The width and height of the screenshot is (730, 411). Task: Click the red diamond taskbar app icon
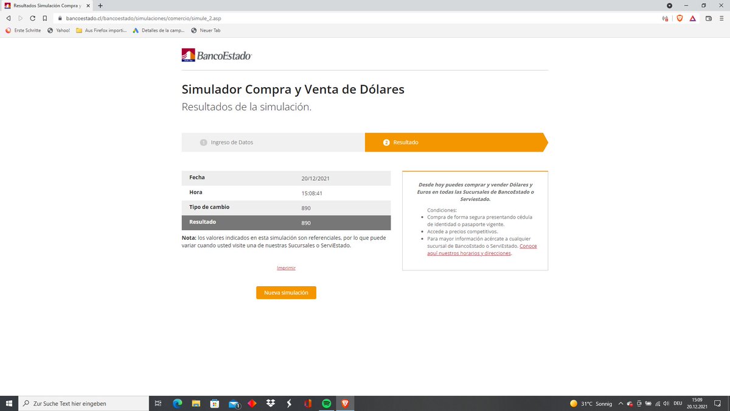click(x=252, y=403)
